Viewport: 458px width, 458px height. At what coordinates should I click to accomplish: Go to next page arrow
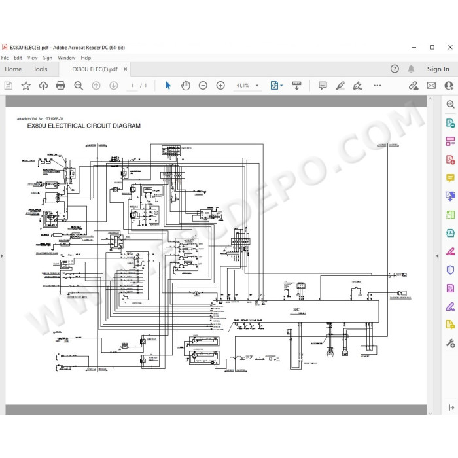(114, 86)
